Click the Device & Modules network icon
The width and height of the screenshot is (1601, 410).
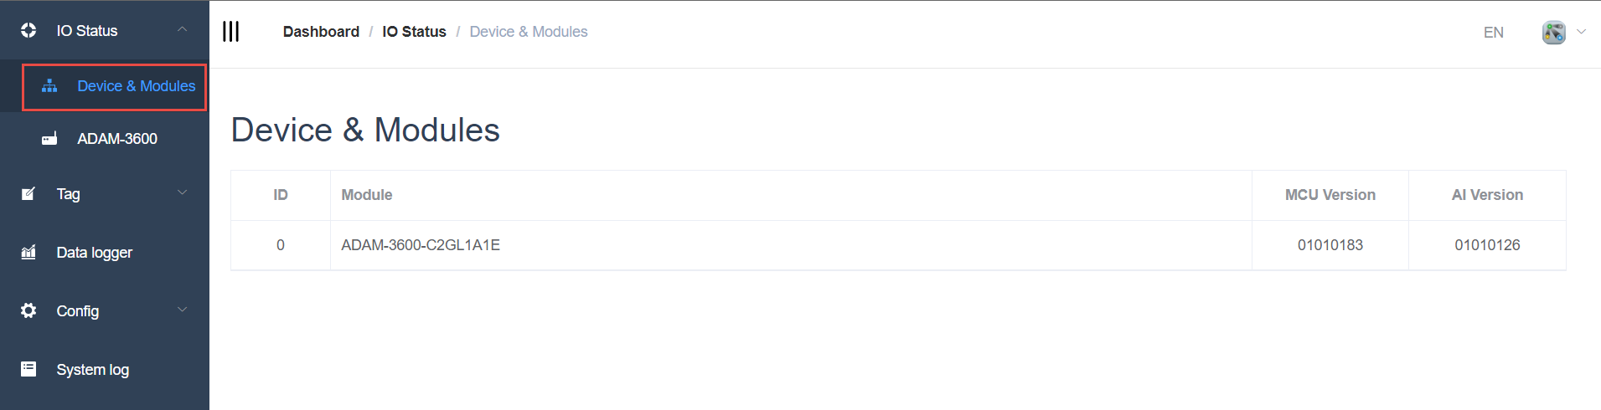[49, 86]
